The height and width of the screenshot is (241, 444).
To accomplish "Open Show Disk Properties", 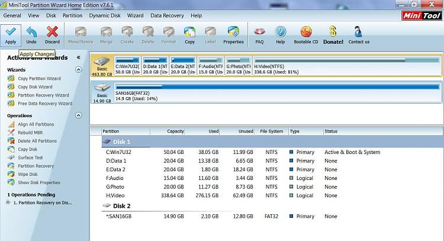I will pos(39,182).
